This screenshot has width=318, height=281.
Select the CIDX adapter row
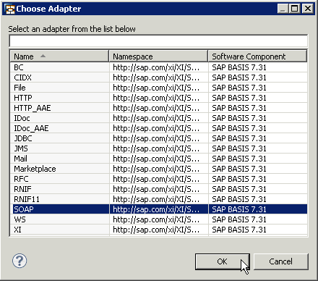tap(158, 77)
